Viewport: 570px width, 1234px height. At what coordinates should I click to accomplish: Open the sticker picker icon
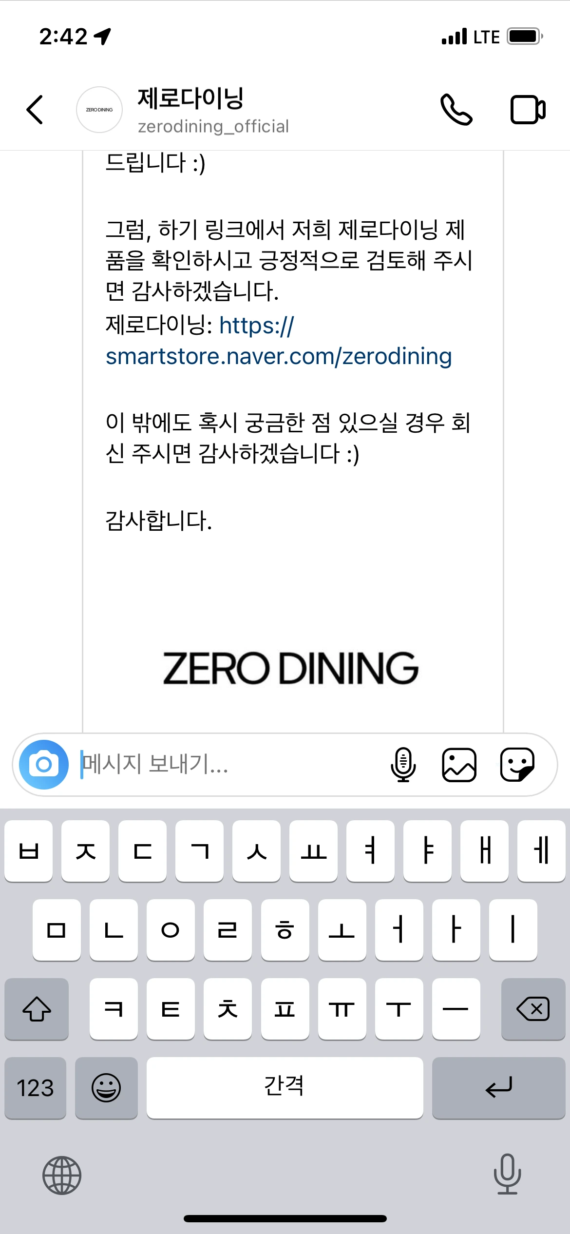[x=517, y=764]
